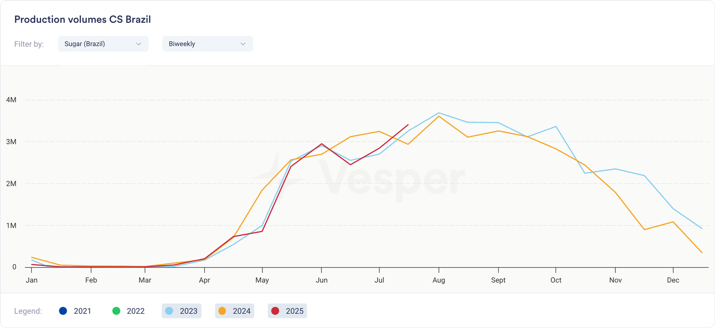Hide the 2025 series label in legend
This screenshot has width=715, height=328.
coord(294,311)
